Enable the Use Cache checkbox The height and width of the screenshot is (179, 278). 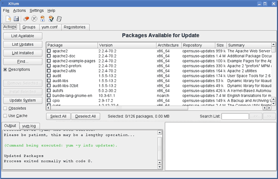(5, 115)
